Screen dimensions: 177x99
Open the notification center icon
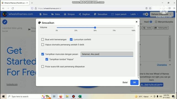tap(173, 97)
